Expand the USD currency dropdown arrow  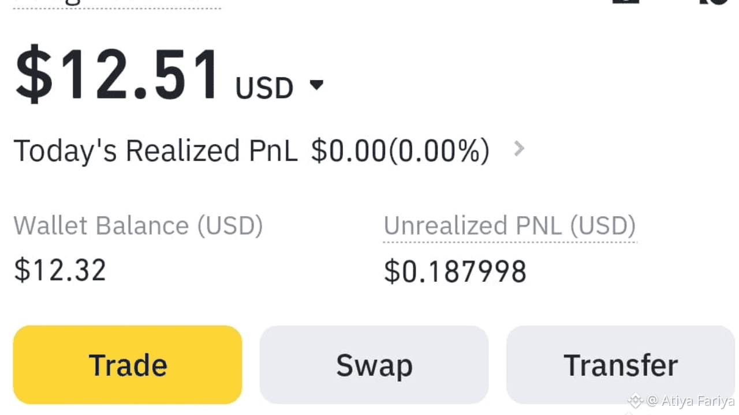(316, 85)
